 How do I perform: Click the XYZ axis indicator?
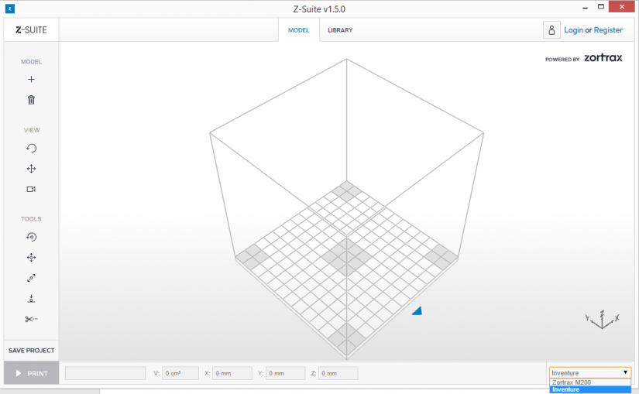603,320
